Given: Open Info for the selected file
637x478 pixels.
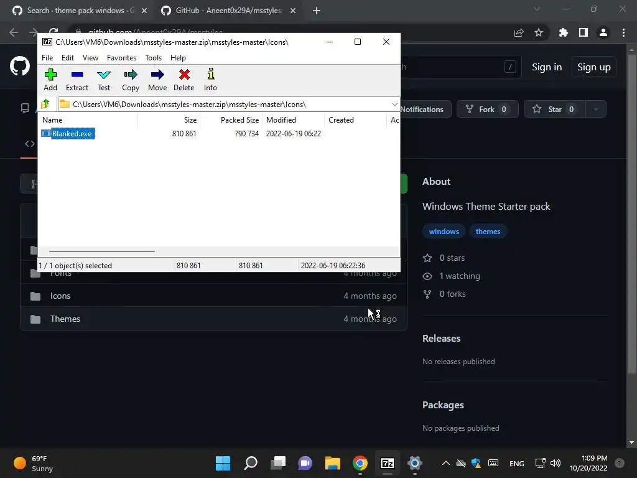Looking at the screenshot, I should click(210, 80).
